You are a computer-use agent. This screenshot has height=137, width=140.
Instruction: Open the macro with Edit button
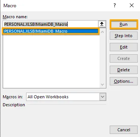point(124,47)
